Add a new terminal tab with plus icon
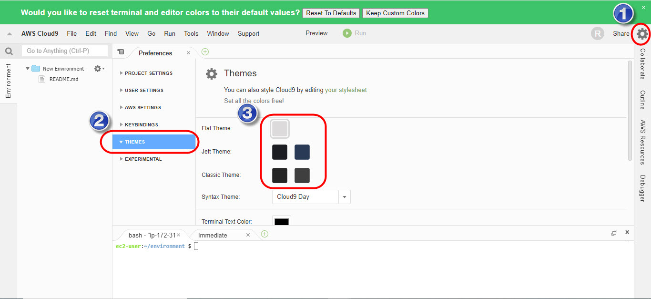The height and width of the screenshot is (299, 651). (264, 234)
